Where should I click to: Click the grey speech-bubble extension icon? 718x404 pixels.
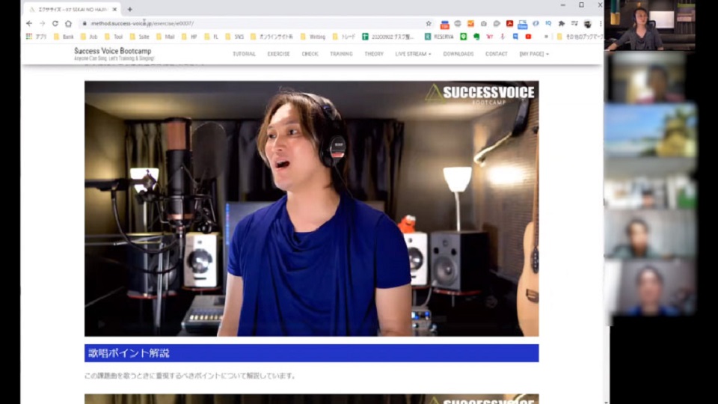coord(497,23)
